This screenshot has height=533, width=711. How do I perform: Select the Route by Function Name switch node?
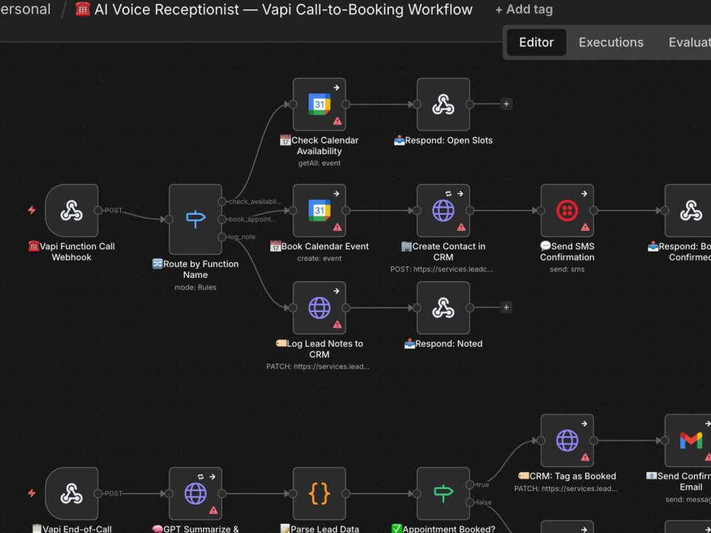[x=196, y=220]
